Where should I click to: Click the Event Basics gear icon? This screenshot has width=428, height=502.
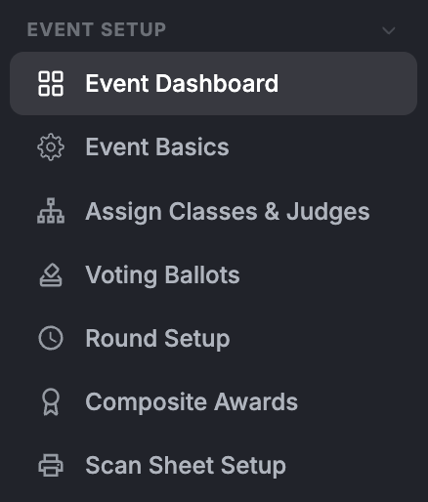point(51,147)
